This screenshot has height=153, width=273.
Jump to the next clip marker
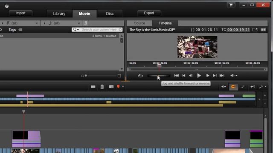[x=215, y=76]
